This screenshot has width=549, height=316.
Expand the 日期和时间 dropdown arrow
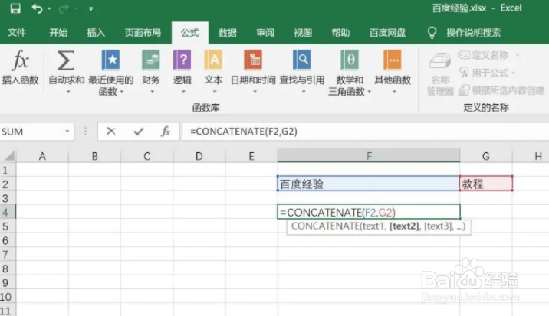[255, 92]
